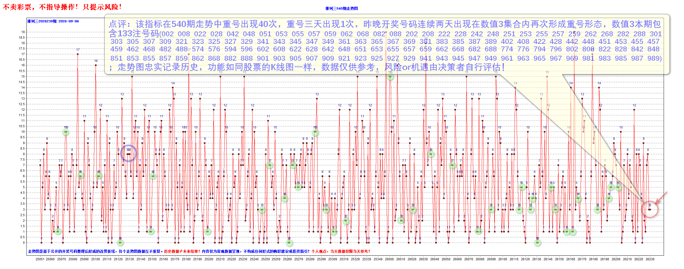This screenshot has width=684, height=269.
Task: Click x-axis issue label 25130
Action: [x=130, y=259]
